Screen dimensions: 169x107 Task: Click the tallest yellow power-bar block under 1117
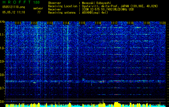point(117,104)
